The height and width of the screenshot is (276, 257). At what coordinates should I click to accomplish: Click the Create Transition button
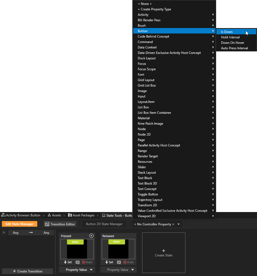click(x=27, y=271)
